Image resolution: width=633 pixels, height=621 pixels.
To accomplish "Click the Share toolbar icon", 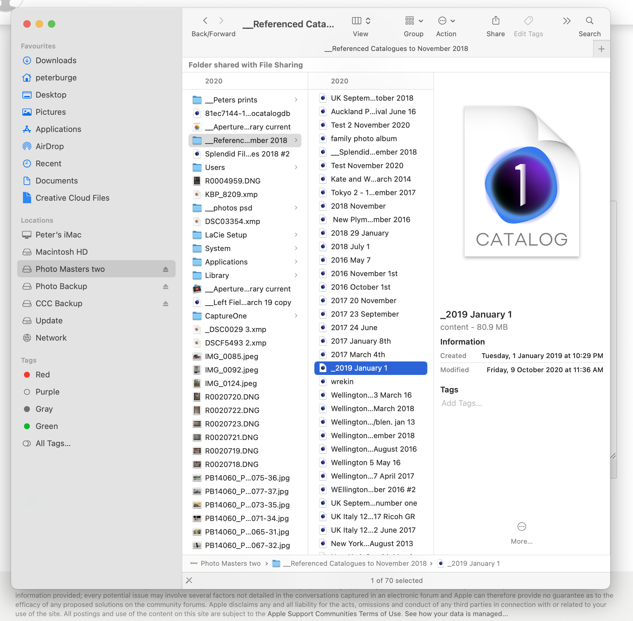I will (495, 21).
